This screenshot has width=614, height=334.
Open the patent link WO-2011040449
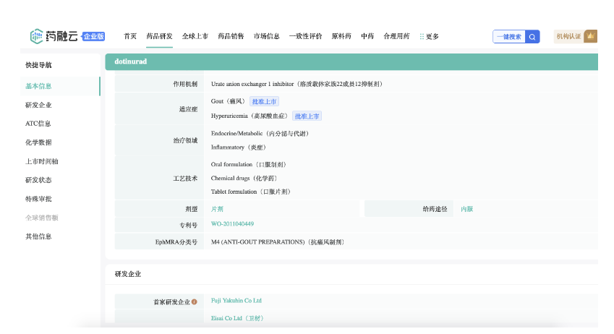click(x=232, y=224)
